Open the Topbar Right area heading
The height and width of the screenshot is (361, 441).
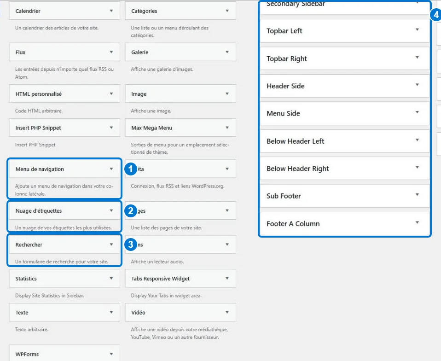point(287,59)
